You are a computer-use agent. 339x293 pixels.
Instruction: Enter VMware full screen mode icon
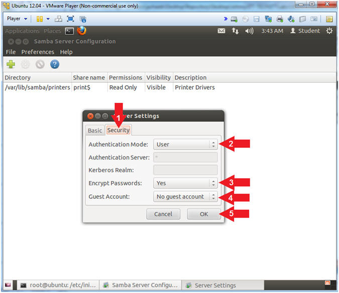(70, 19)
